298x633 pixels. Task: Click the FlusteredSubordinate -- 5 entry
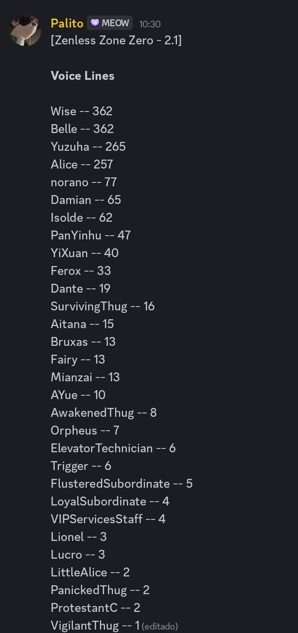point(122,484)
